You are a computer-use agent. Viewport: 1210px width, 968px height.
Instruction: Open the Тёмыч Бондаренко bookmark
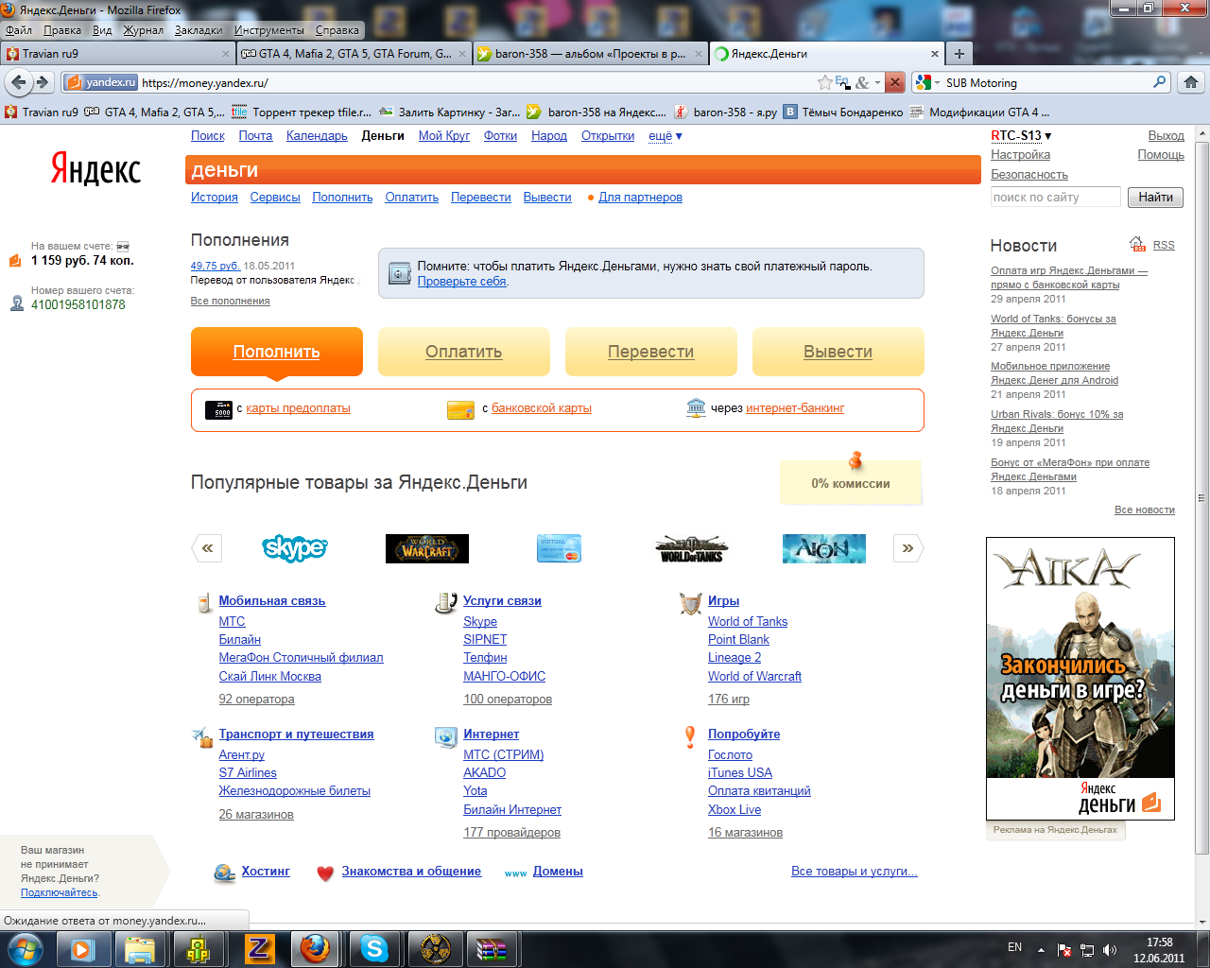(x=843, y=112)
